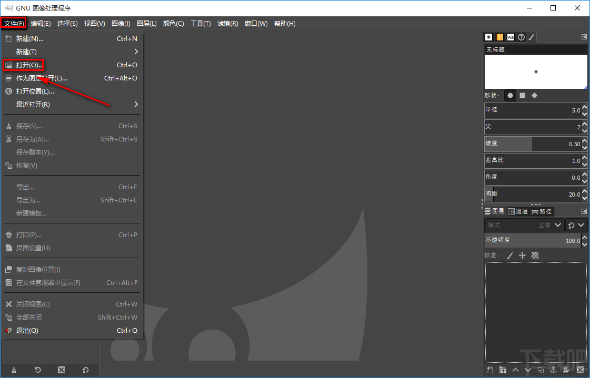
Task: Duplicate the current layer
Action: click(x=541, y=370)
